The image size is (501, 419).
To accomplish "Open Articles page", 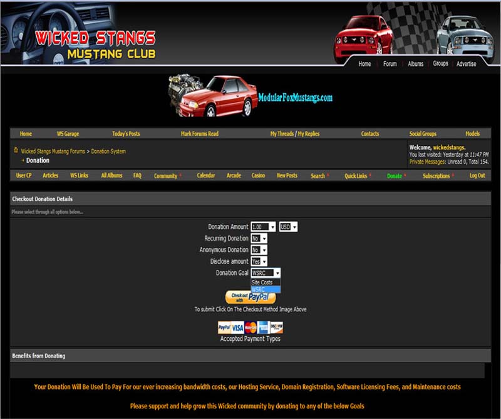I will (51, 175).
